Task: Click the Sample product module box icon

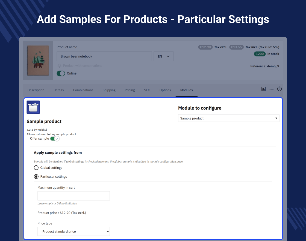Action: 33,107
